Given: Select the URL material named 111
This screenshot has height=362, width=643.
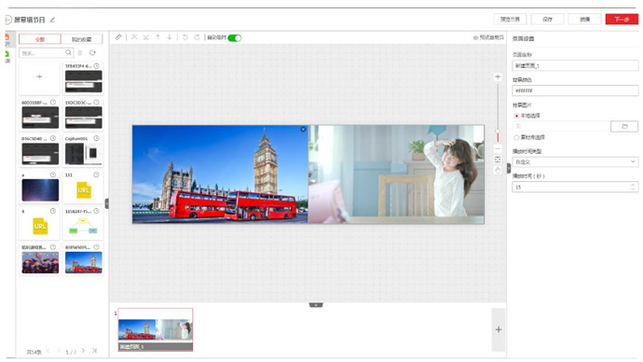Looking at the screenshot, I should (84, 190).
